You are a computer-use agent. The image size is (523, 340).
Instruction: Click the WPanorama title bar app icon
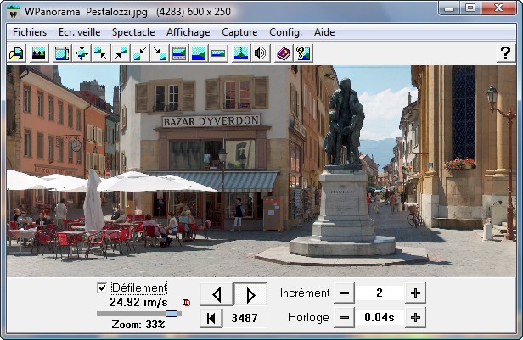pos(14,12)
